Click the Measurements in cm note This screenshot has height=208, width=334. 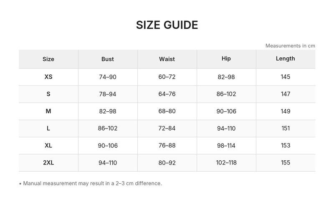[290, 46]
